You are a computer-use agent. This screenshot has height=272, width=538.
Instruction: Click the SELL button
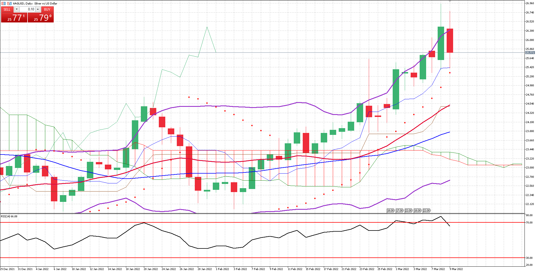(7, 9)
